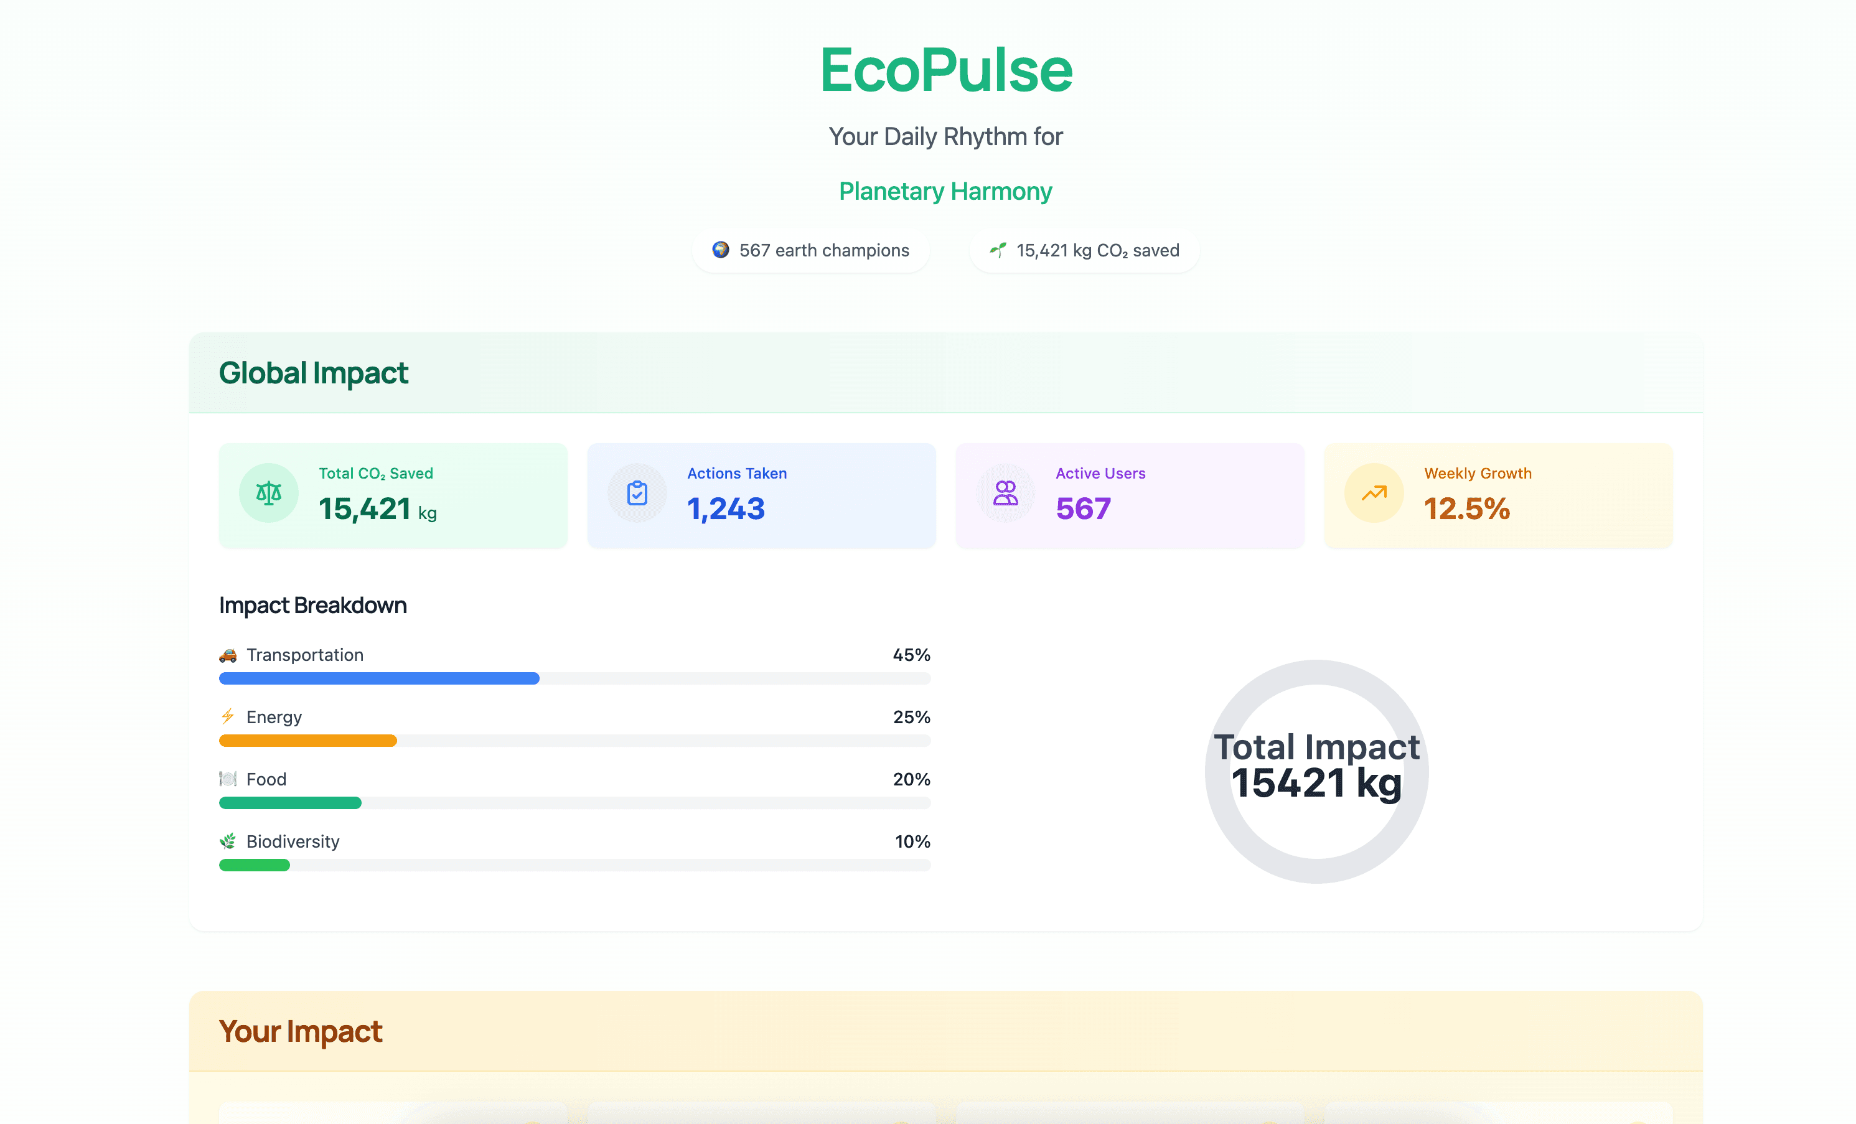Viewport: 1856px width, 1124px height.
Task: Click the 10% Biodiversity percentage
Action: click(912, 841)
